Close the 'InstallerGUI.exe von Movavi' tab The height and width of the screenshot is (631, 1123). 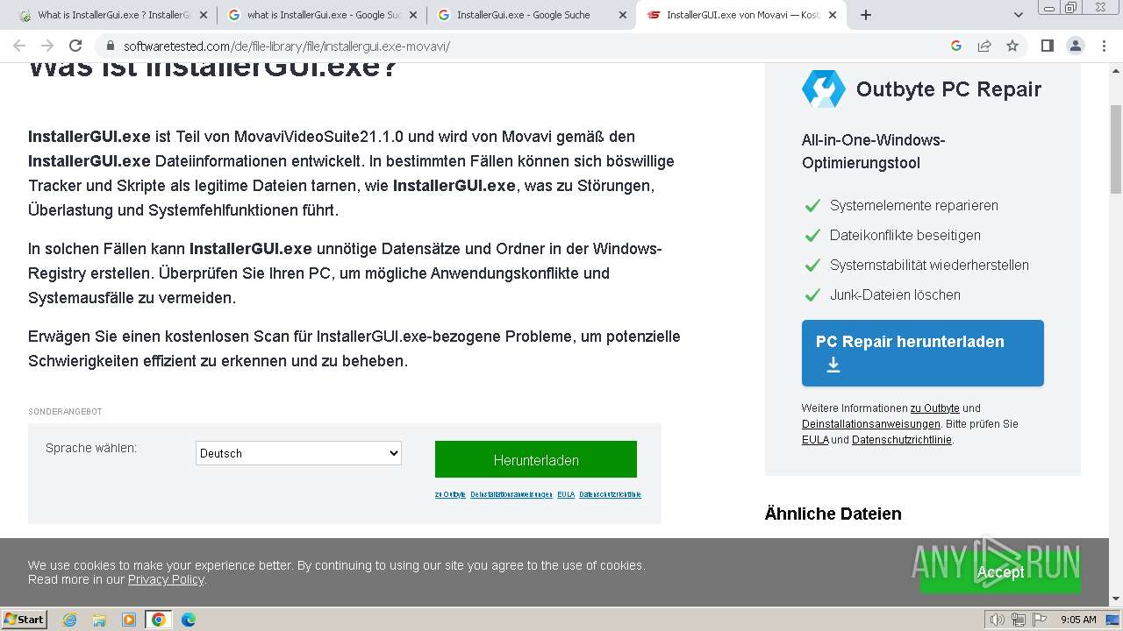[833, 15]
